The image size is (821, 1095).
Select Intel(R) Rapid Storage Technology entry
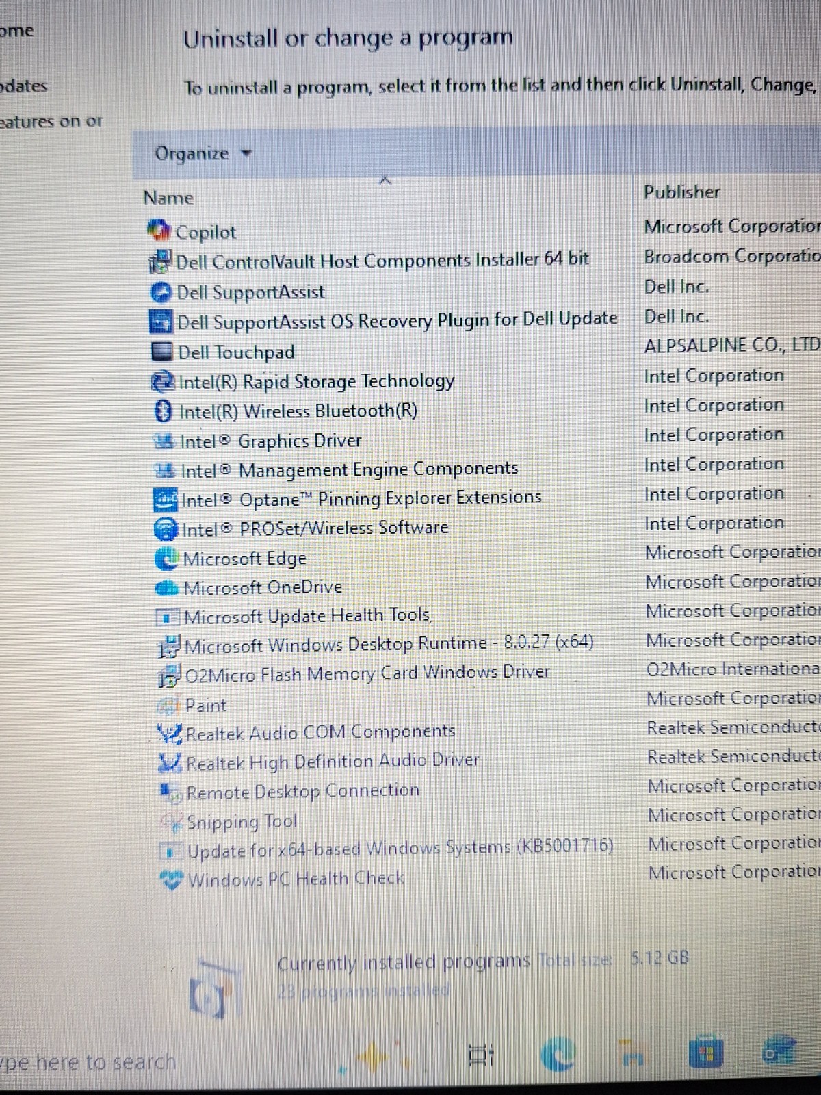pyautogui.click(x=316, y=381)
